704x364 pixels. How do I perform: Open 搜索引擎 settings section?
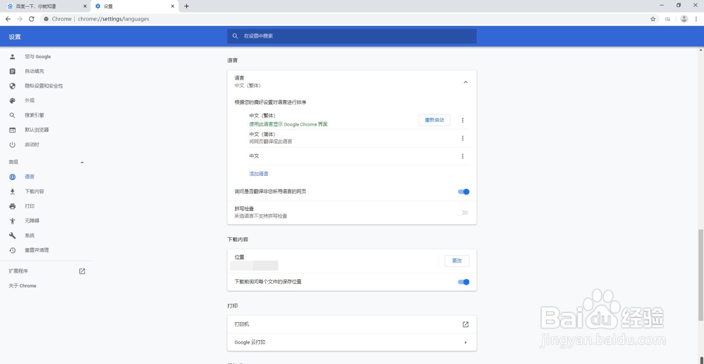(34, 115)
